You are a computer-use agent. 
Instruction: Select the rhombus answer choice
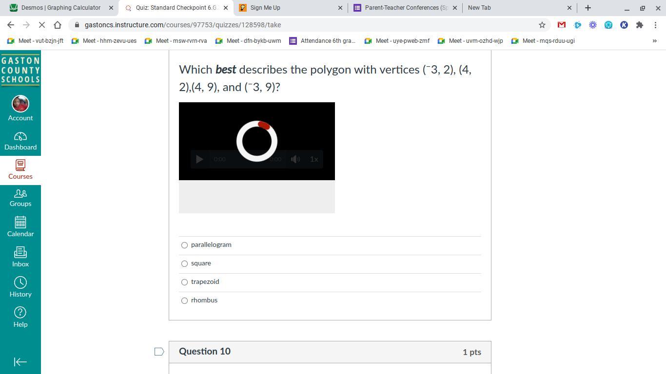[x=184, y=300]
